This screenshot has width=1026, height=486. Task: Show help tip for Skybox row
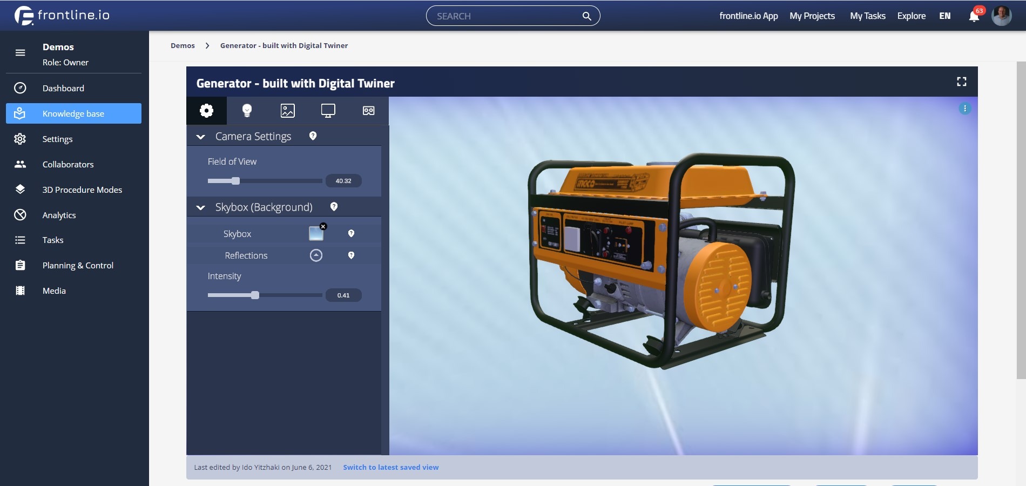pos(351,233)
